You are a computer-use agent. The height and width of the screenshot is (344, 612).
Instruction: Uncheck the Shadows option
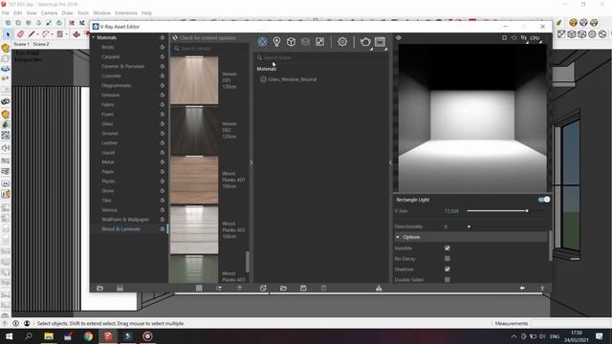coord(448,269)
